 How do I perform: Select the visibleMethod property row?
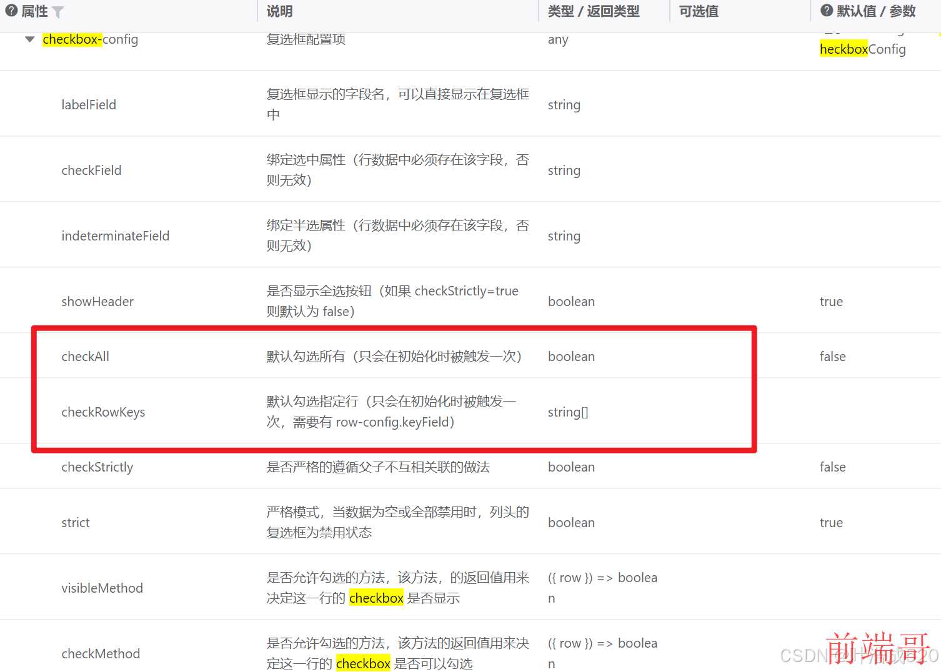pos(470,587)
